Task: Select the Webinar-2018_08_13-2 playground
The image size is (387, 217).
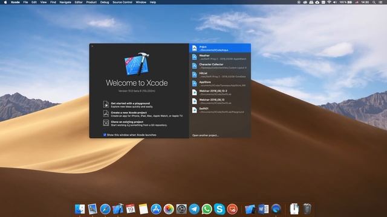Action: 220,92
